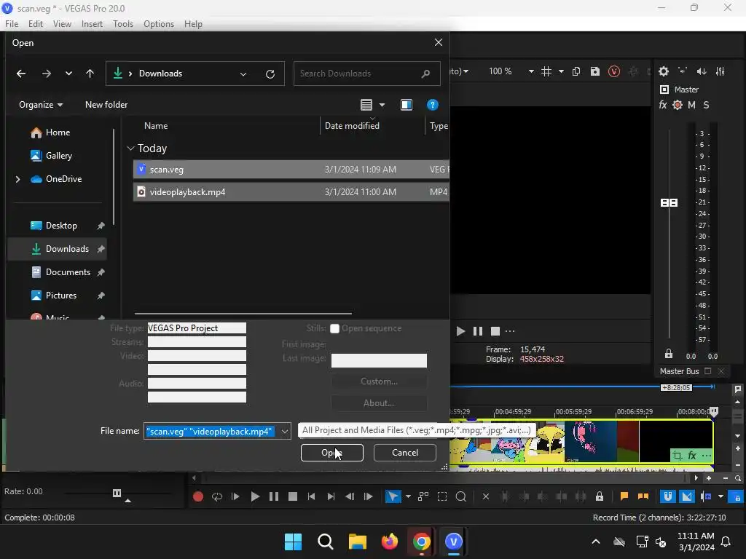Insert a region with the double-flag icon

coord(643,496)
